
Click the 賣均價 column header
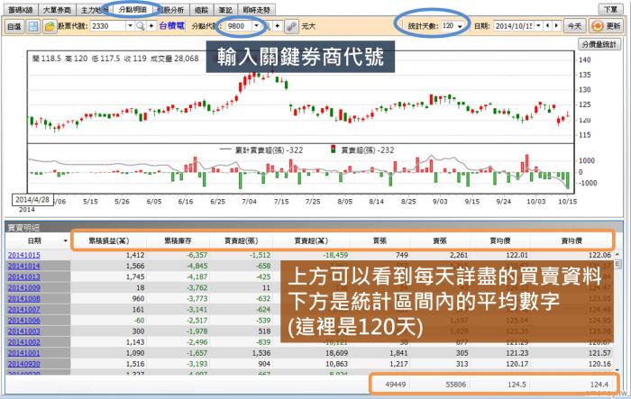(x=572, y=240)
